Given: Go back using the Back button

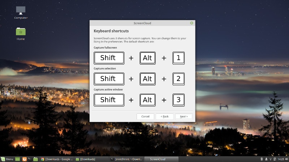Looking at the screenshot, I should 164,117.
